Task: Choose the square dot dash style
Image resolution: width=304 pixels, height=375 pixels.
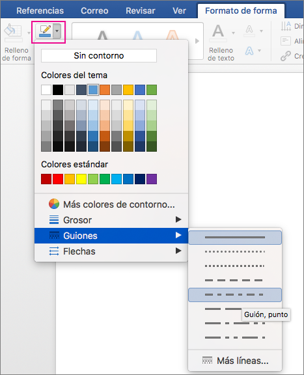Action: (x=235, y=266)
